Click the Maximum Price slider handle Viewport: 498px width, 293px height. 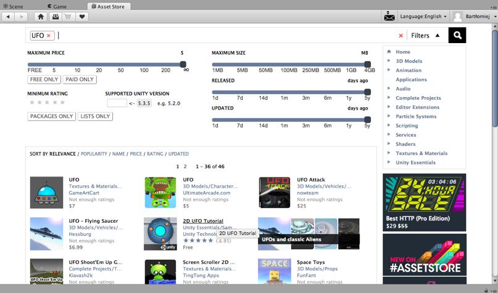click(x=183, y=65)
